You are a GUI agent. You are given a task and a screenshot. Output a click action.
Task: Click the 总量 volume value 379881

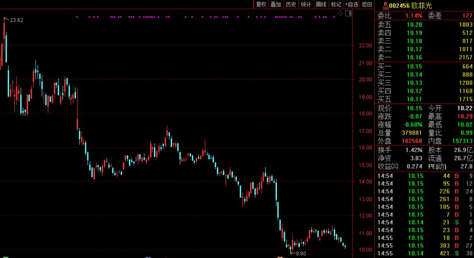(412, 133)
